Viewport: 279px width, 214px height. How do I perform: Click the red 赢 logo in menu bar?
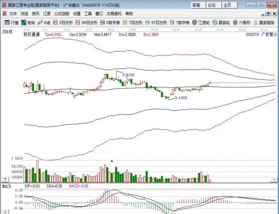point(4,14)
